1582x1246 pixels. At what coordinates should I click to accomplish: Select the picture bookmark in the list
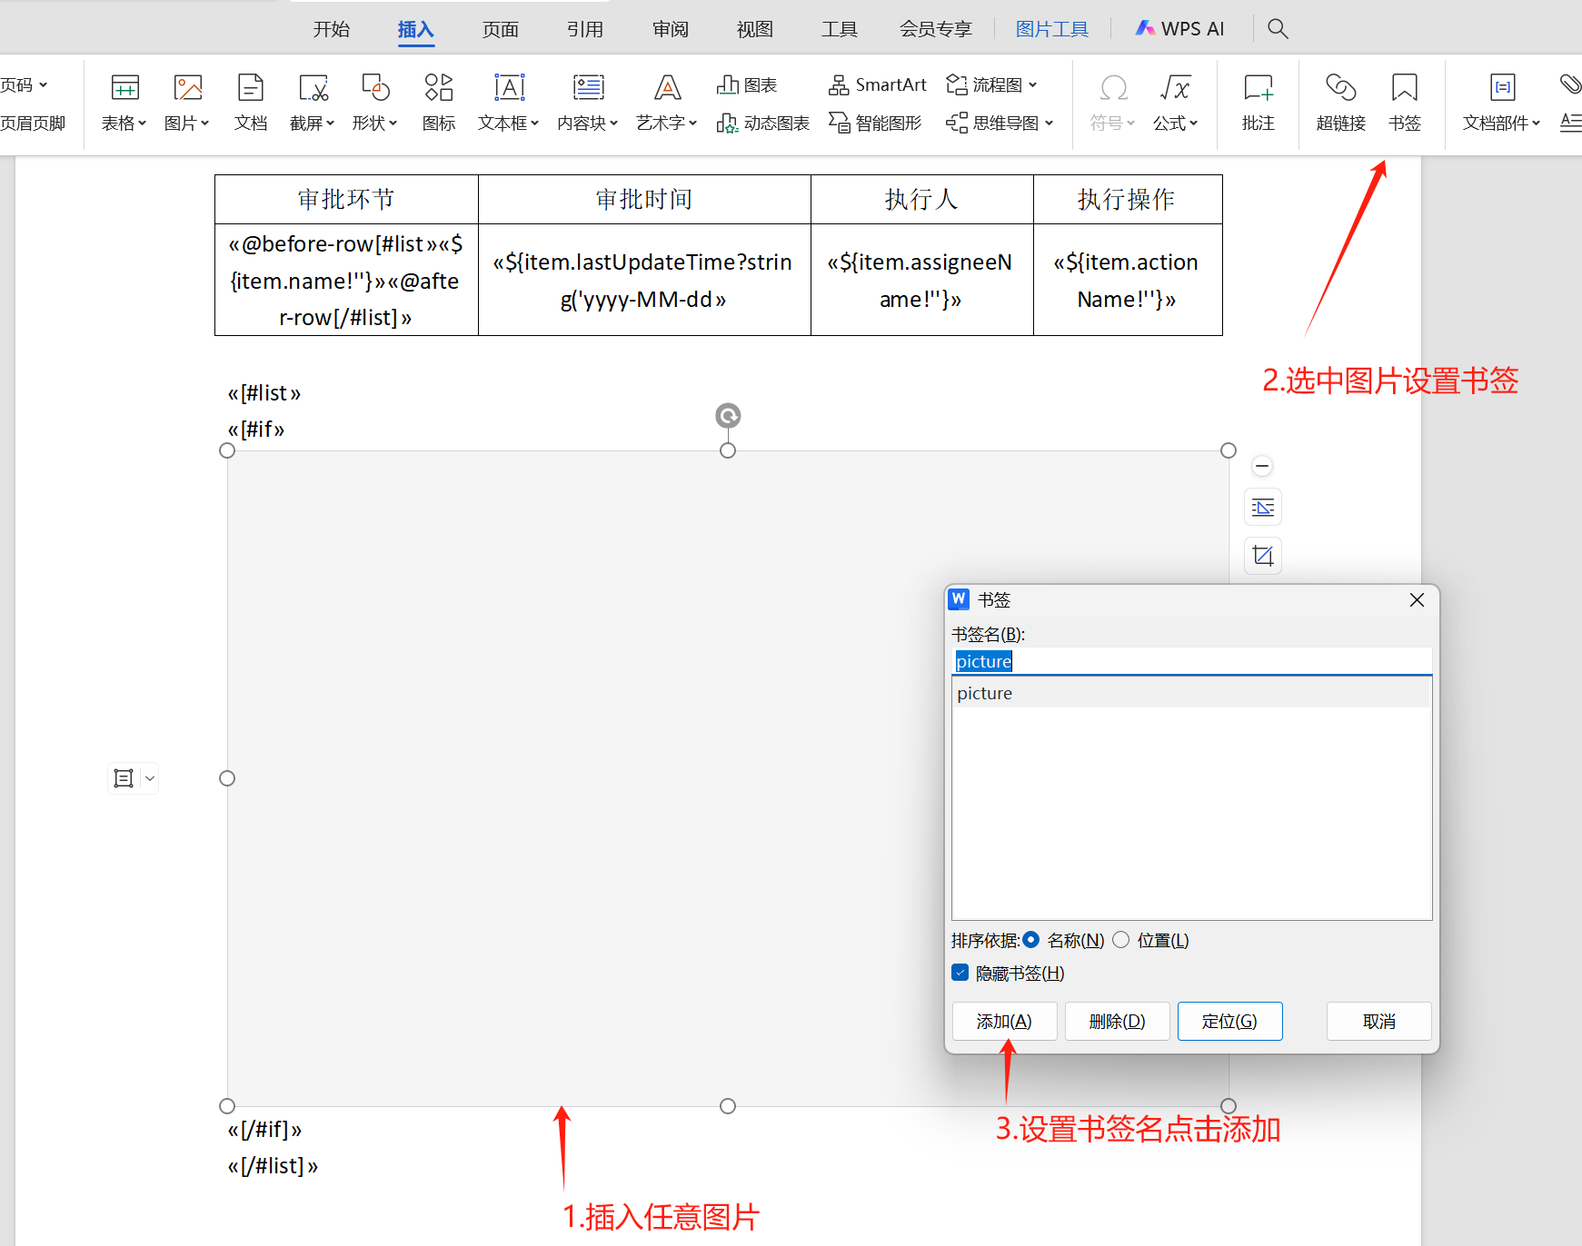click(984, 692)
